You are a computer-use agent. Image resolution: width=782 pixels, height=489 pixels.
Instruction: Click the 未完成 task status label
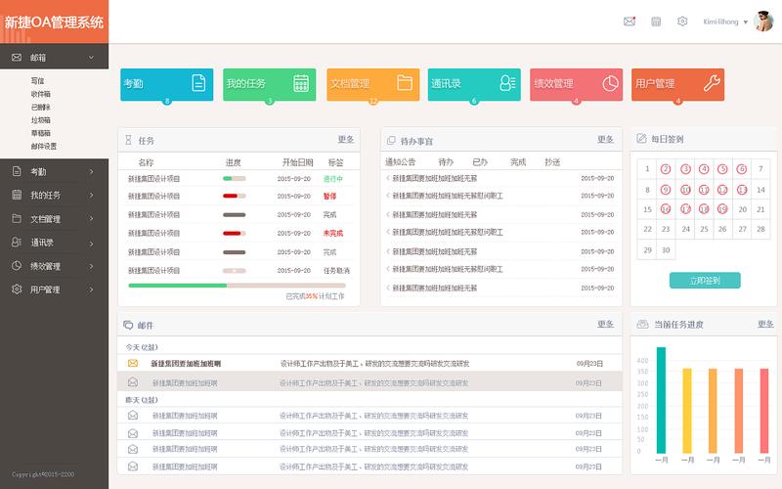(332, 233)
